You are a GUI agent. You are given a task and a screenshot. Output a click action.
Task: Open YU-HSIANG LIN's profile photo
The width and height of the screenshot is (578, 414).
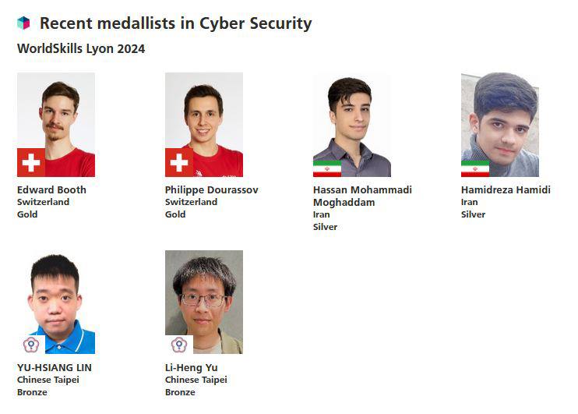click(x=56, y=296)
